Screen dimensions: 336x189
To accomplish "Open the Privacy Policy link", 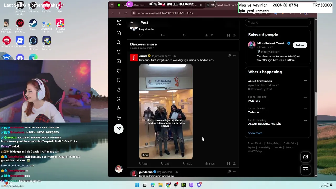I will 273,143.
